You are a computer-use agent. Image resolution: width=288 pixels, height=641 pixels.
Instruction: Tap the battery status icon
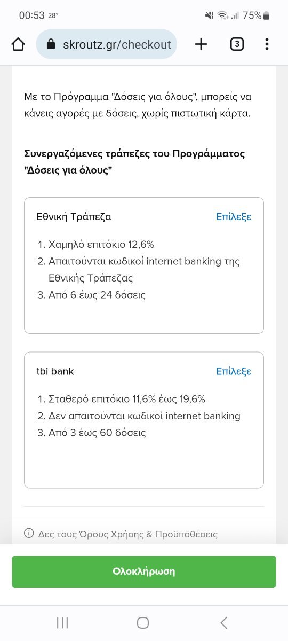267,15
